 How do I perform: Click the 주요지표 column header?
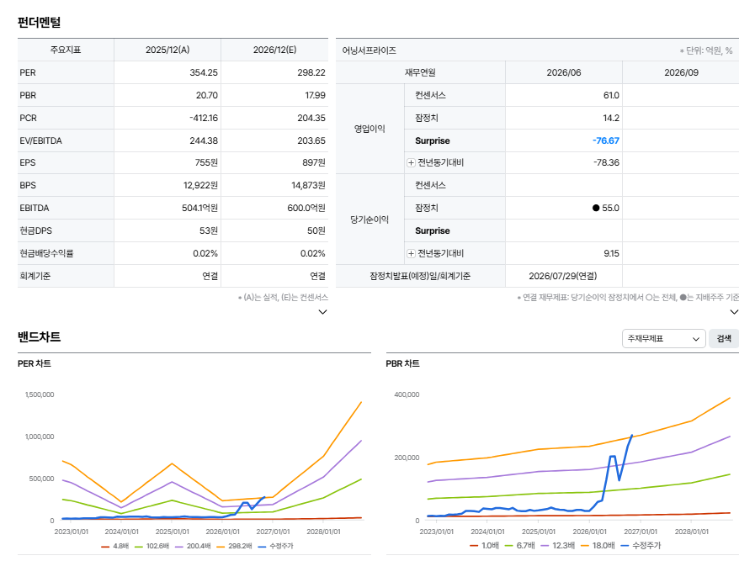66,50
